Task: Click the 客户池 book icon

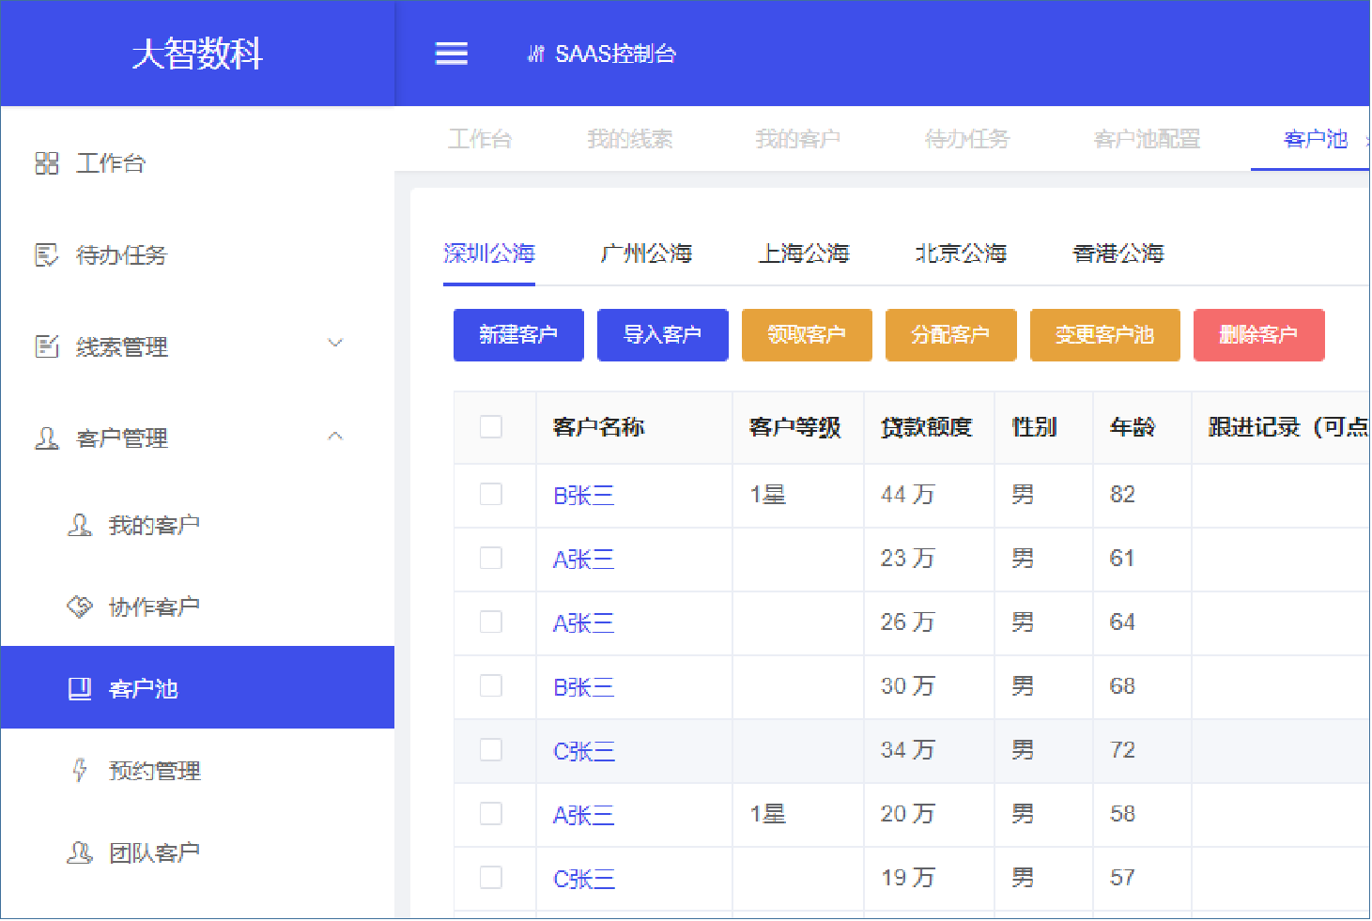Action: [x=80, y=689]
